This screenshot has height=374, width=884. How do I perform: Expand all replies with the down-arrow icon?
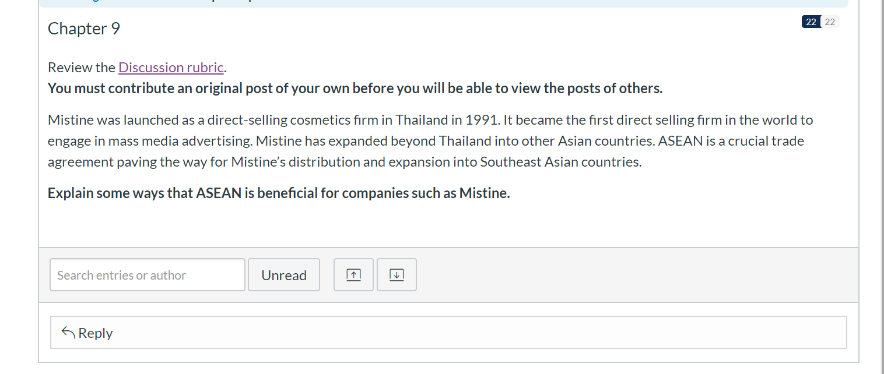pos(397,274)
